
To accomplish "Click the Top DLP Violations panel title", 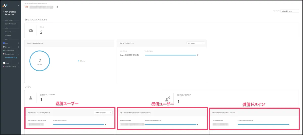I will [x=127, y=43].
